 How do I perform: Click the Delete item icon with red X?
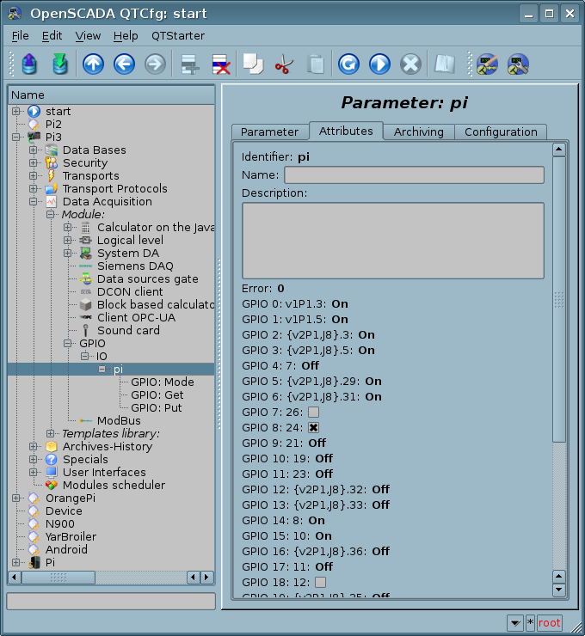point(220,64)
